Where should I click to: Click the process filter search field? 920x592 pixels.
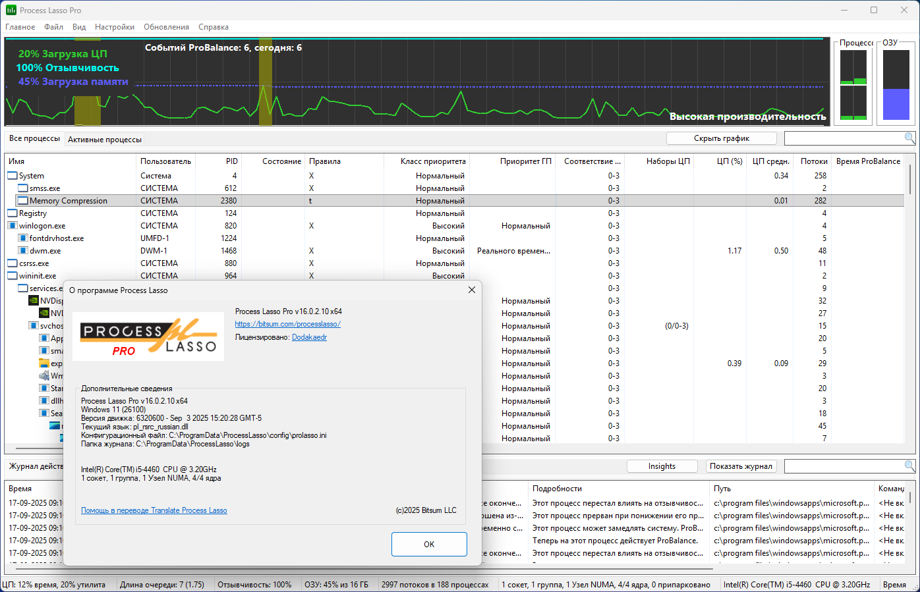[x=844, y=138]
